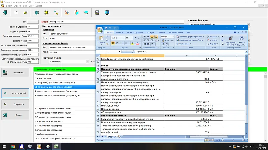Click the Excel Office round button

[100, 30]
